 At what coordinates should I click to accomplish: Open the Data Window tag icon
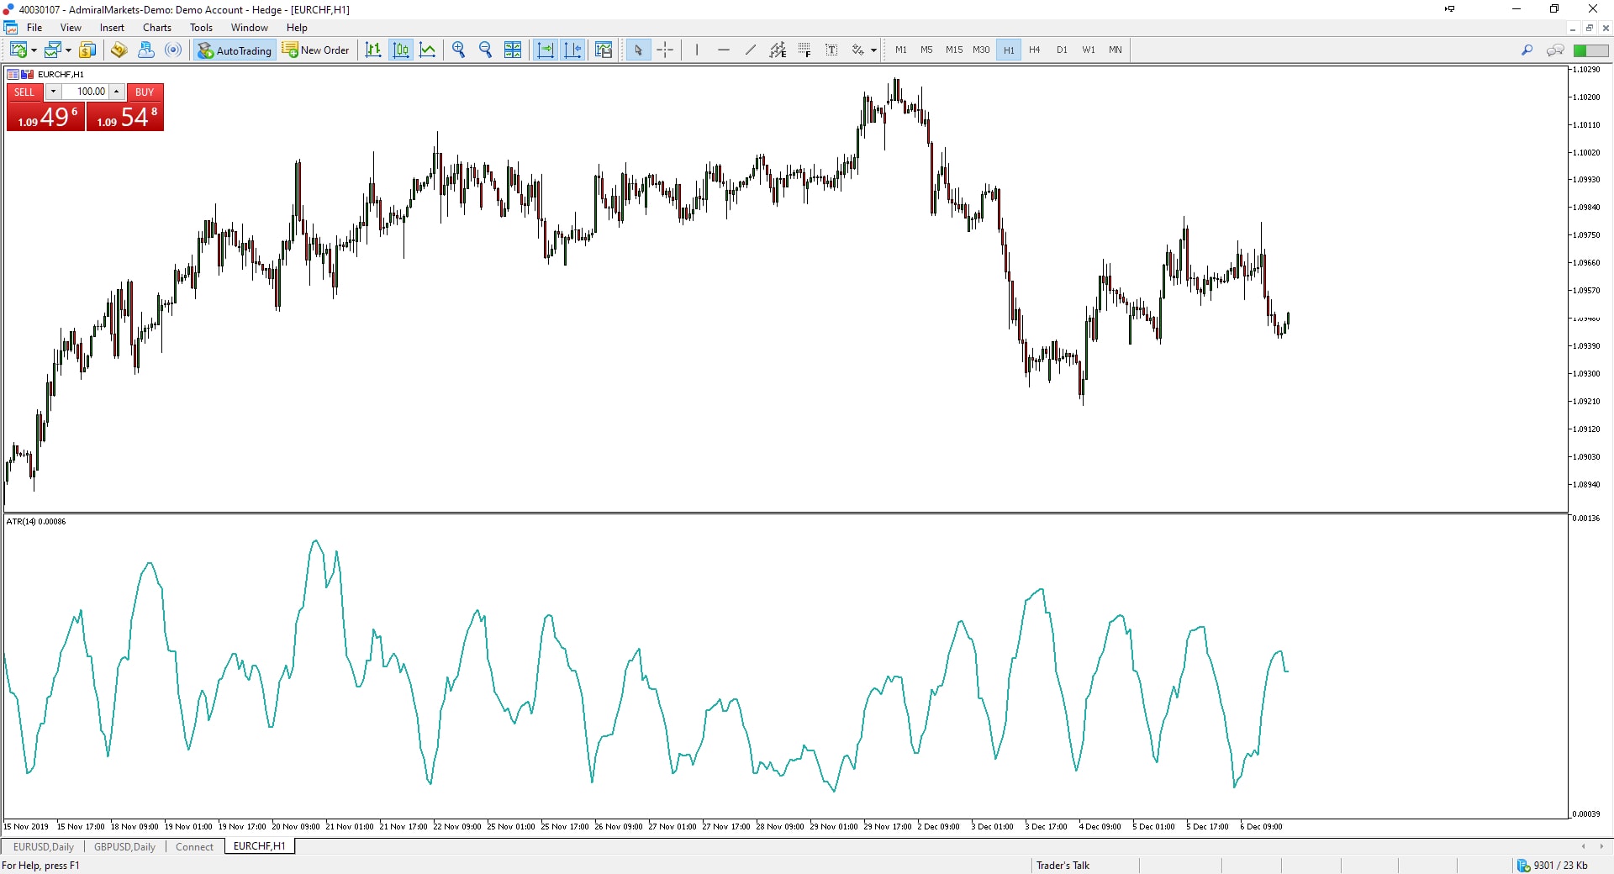(119, 50)
